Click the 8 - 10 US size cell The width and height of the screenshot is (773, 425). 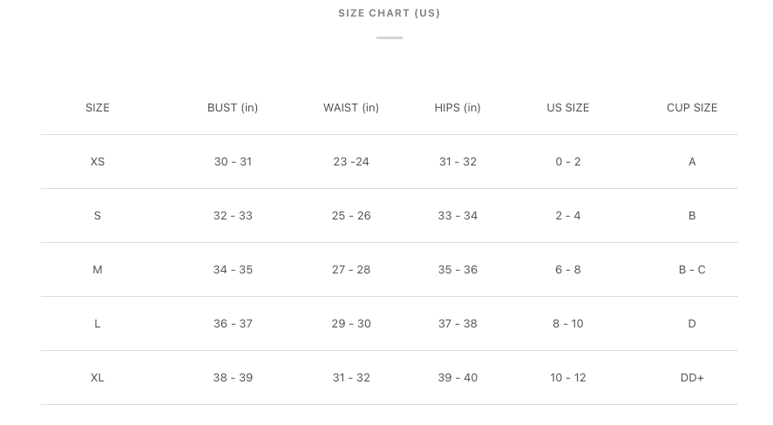[x=568, y=324]
